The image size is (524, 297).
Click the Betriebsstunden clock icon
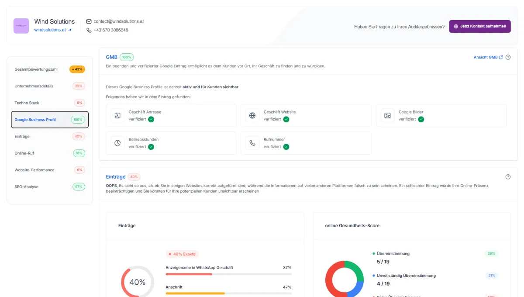[117, 143]
